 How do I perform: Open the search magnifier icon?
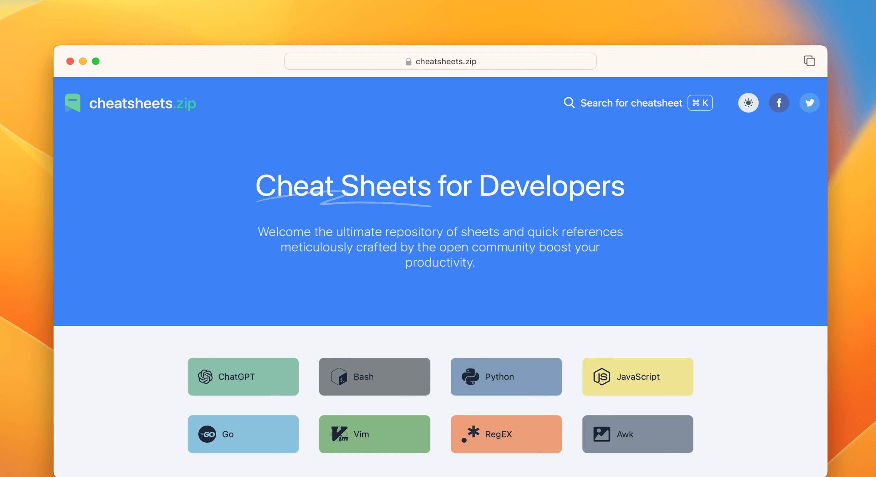[569, 103]
